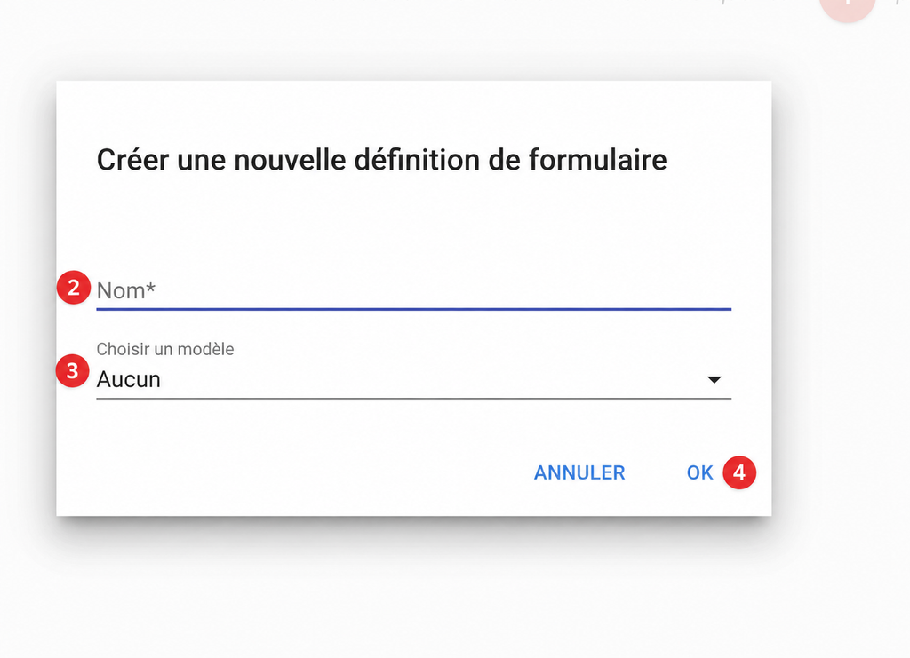Click the red step 4 badge
The width and height of the screenshot is (910, 658).
(739, 472)
